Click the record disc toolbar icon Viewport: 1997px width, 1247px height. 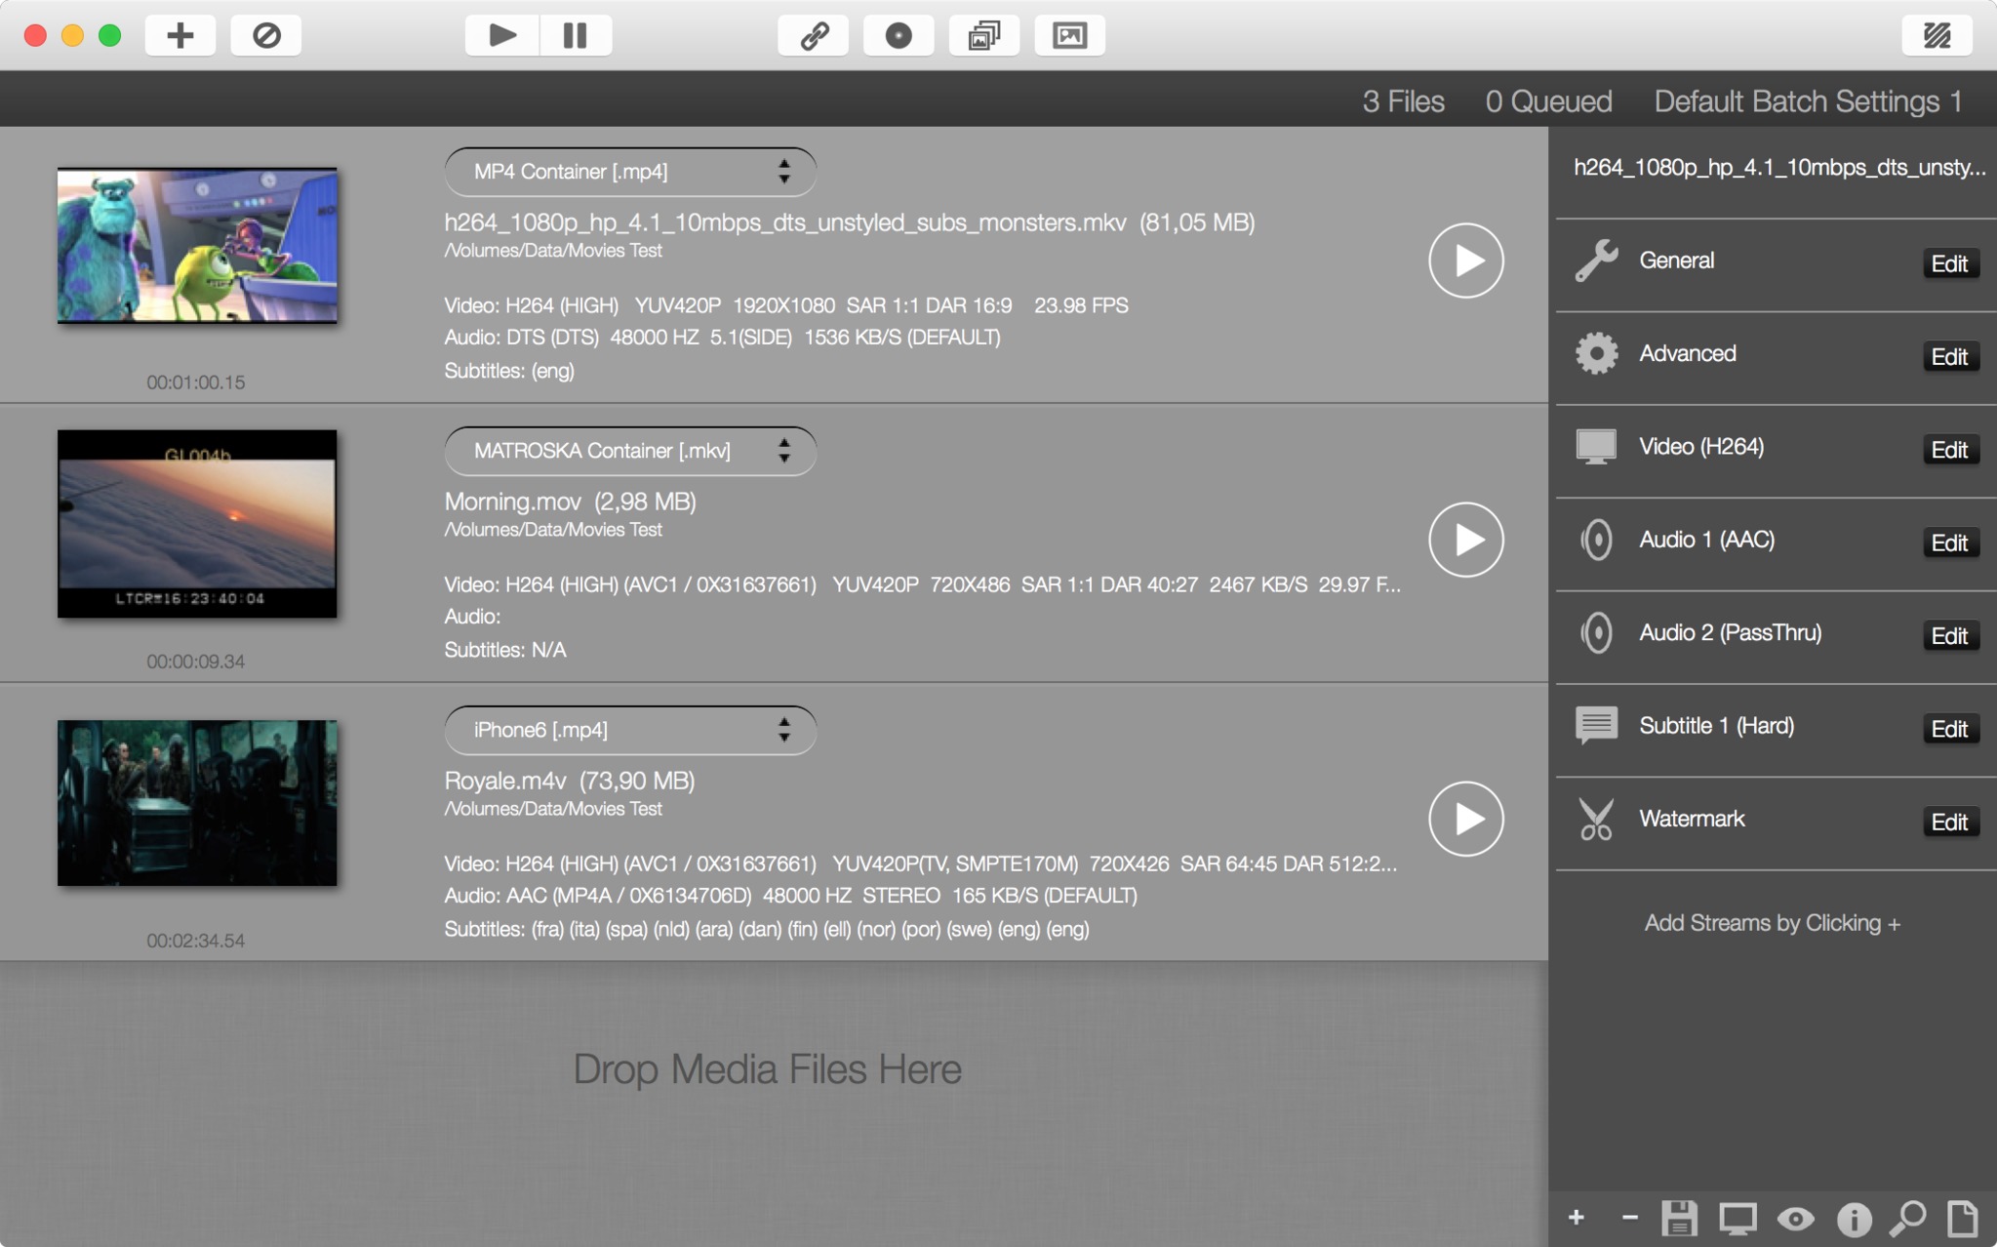[899, 36]
